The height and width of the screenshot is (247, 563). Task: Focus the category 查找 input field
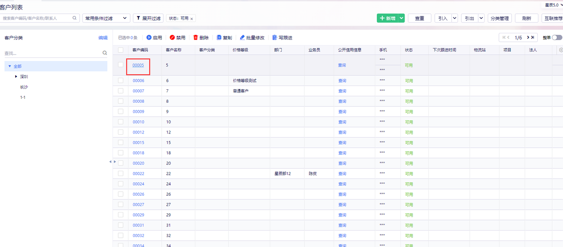pos(52,53)
